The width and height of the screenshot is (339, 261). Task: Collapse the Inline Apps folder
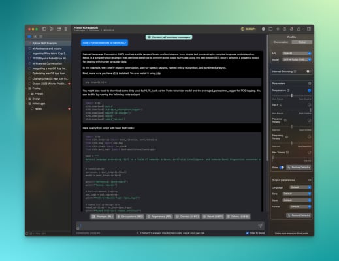point(27,104)
